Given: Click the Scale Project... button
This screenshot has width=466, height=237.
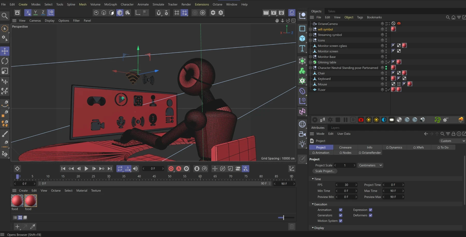Looking at the screenshot, I should pos(325,171).
